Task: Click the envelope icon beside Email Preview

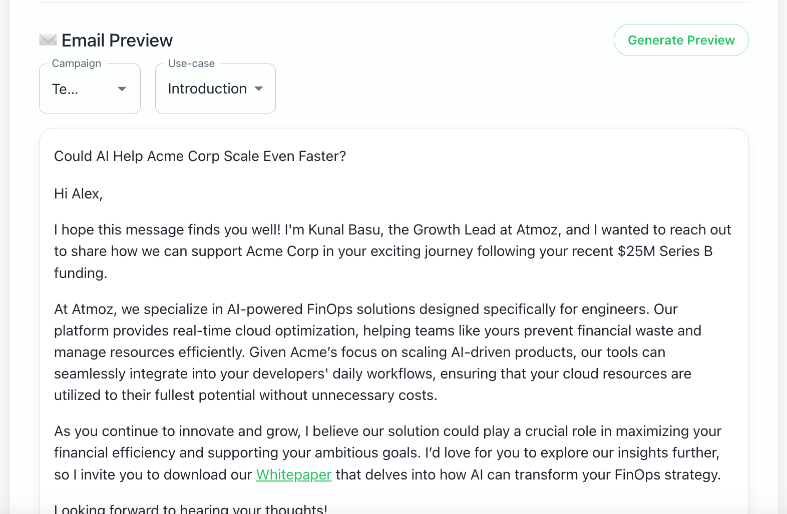Action: tap(48, 39)
